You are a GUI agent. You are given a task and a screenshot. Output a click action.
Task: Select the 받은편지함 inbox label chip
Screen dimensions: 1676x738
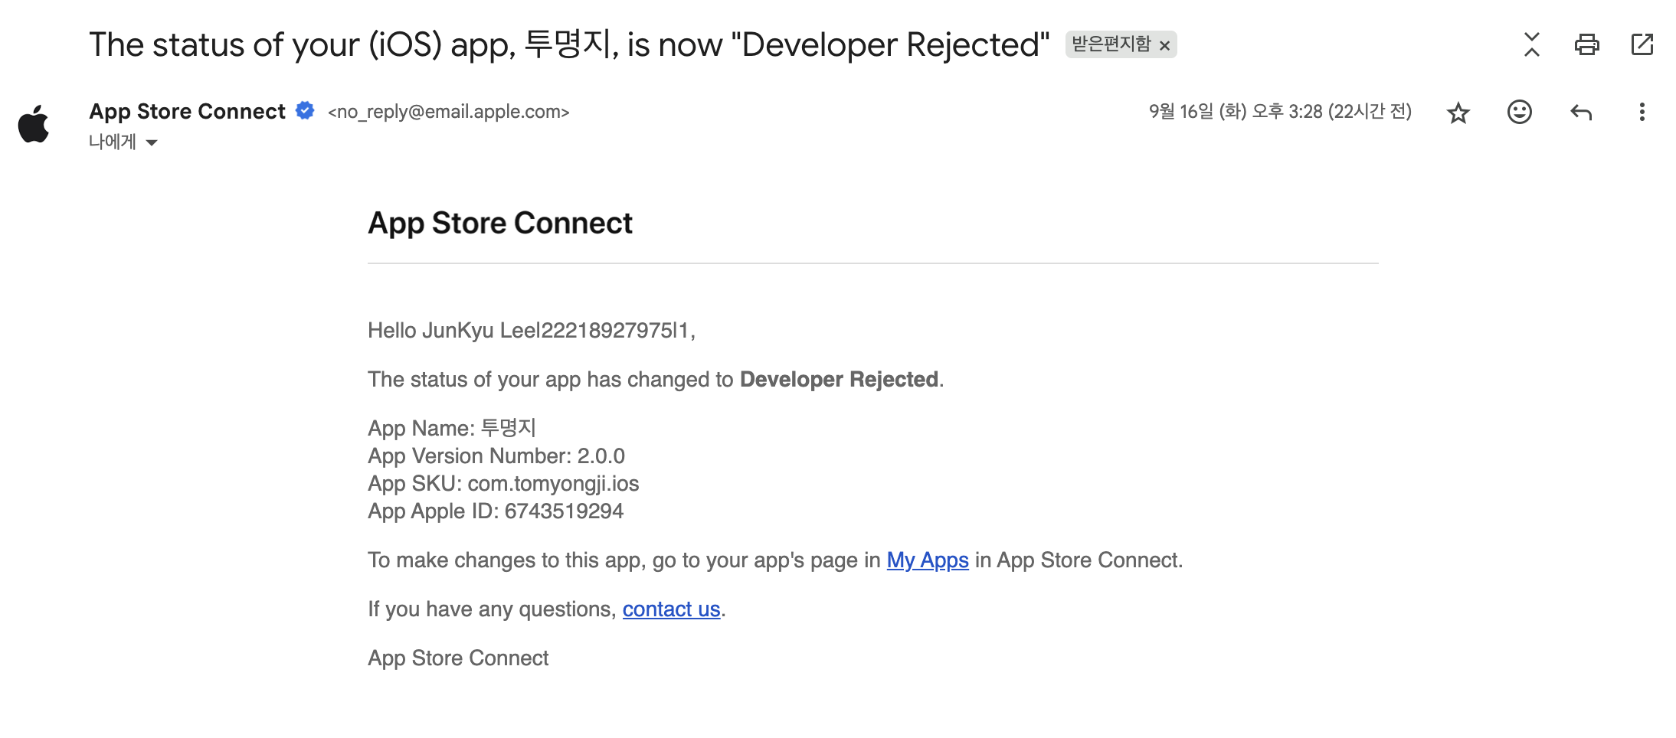coord(1111,44)
